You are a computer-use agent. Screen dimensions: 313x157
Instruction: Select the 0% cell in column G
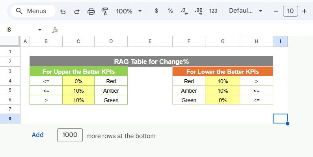[x=223, y=100]
